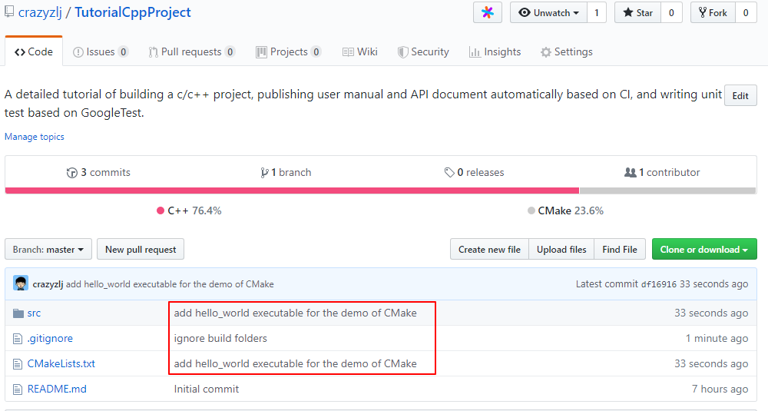Screen dimensions: 768x411
Task: Click the 1 minute ago timestamp
Action: pyautogui.click(x=717, y=339)
